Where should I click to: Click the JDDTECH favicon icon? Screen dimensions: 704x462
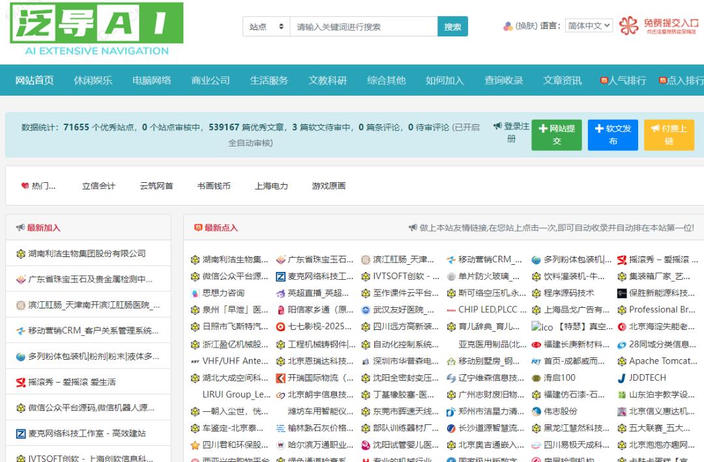click(x=621, y=378)
